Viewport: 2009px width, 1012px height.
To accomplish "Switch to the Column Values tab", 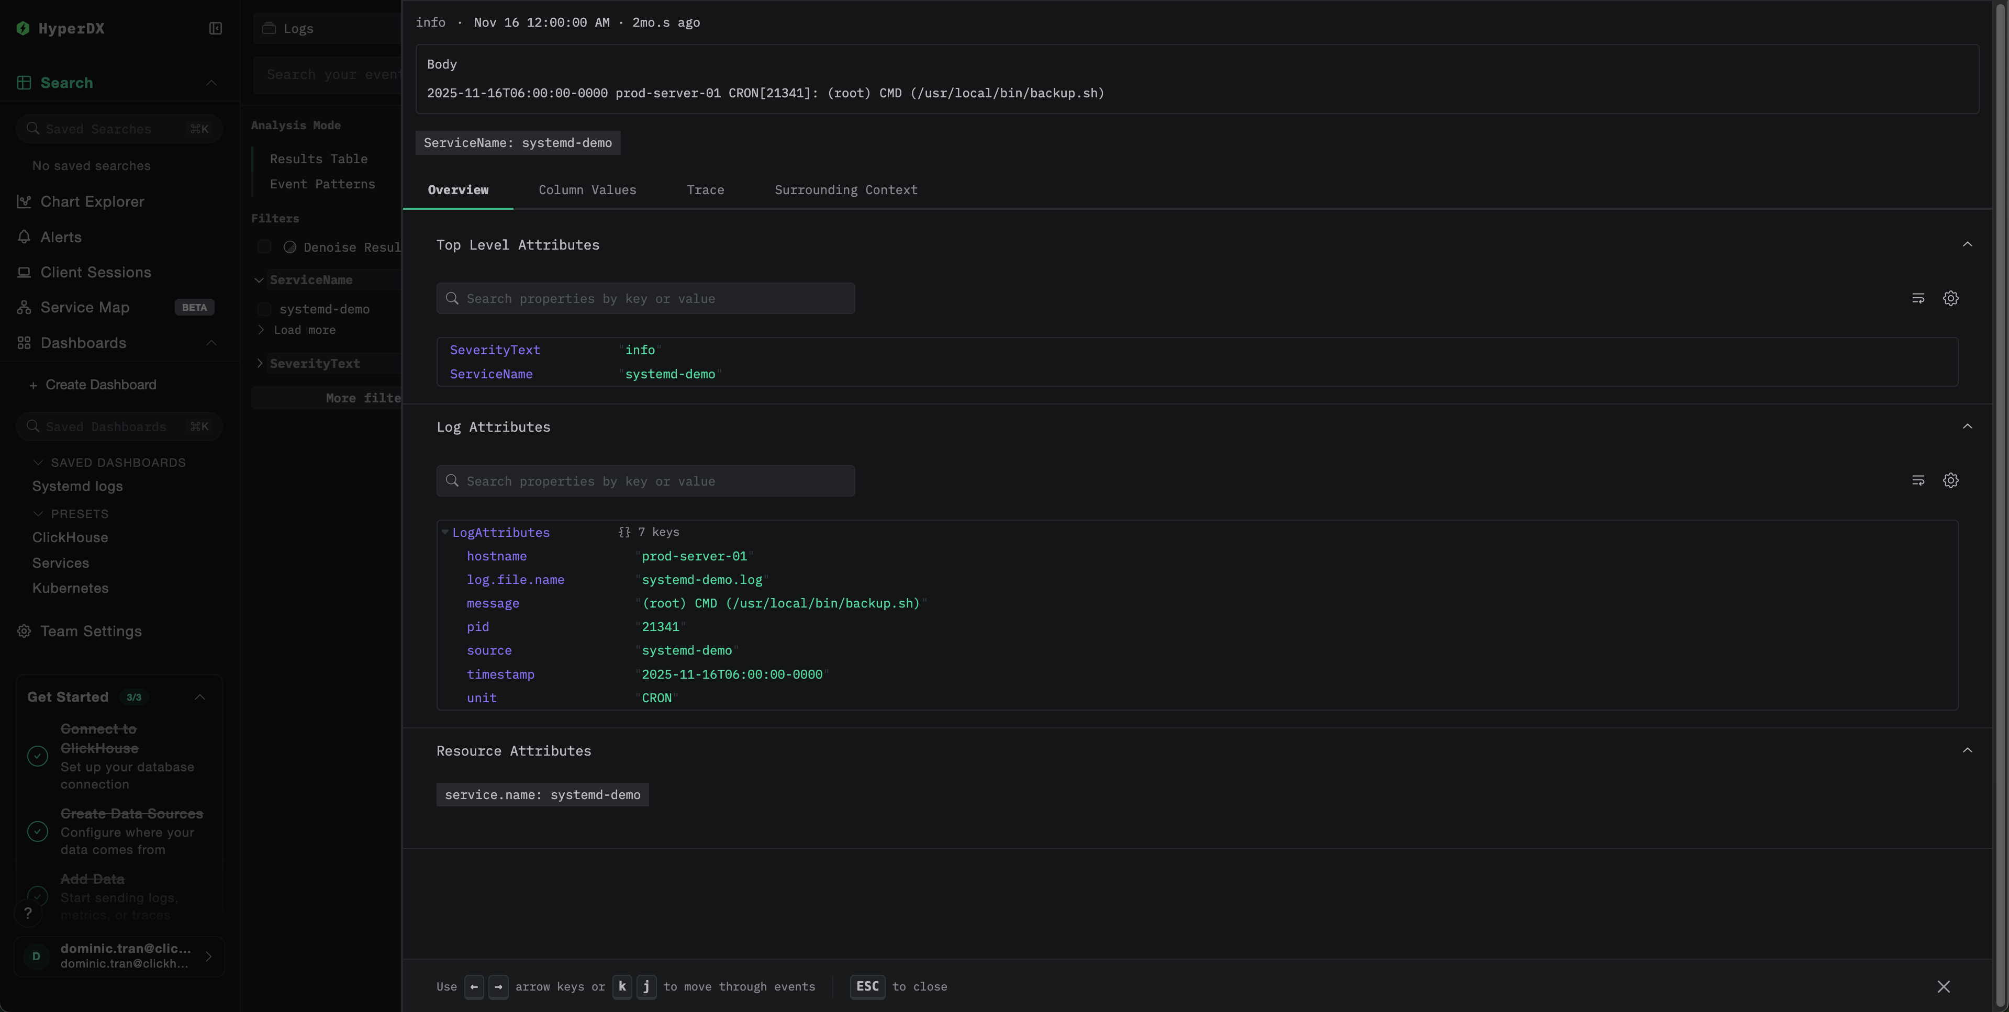I will (587, 189).
